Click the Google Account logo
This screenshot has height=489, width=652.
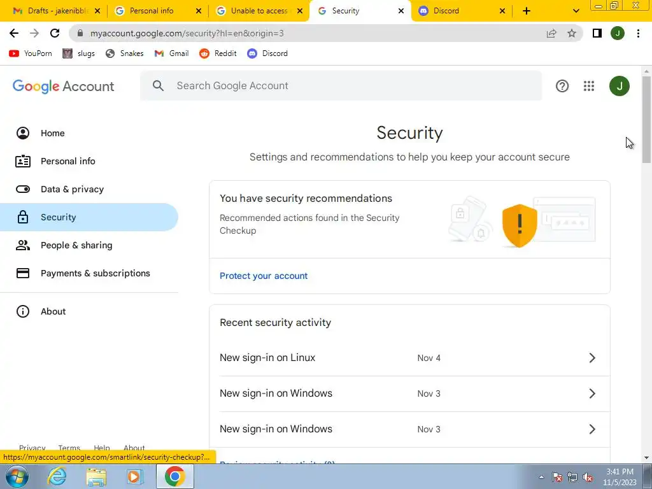(x=63, y=86)
